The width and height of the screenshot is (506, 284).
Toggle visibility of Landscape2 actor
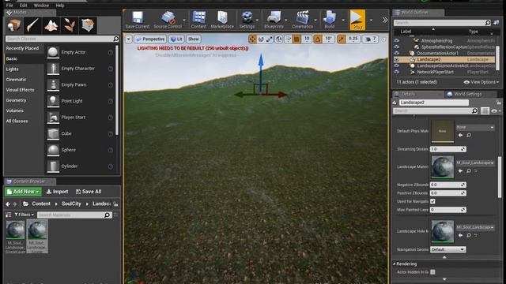click(x=397, y=60)
